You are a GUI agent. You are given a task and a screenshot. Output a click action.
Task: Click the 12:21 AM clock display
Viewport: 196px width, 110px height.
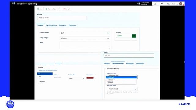click(171, 4)
